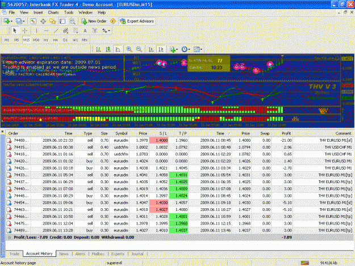Switch to the Mailbox tab

[98, 254]
